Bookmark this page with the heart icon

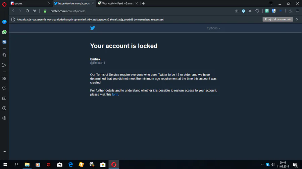pos(257,11)
